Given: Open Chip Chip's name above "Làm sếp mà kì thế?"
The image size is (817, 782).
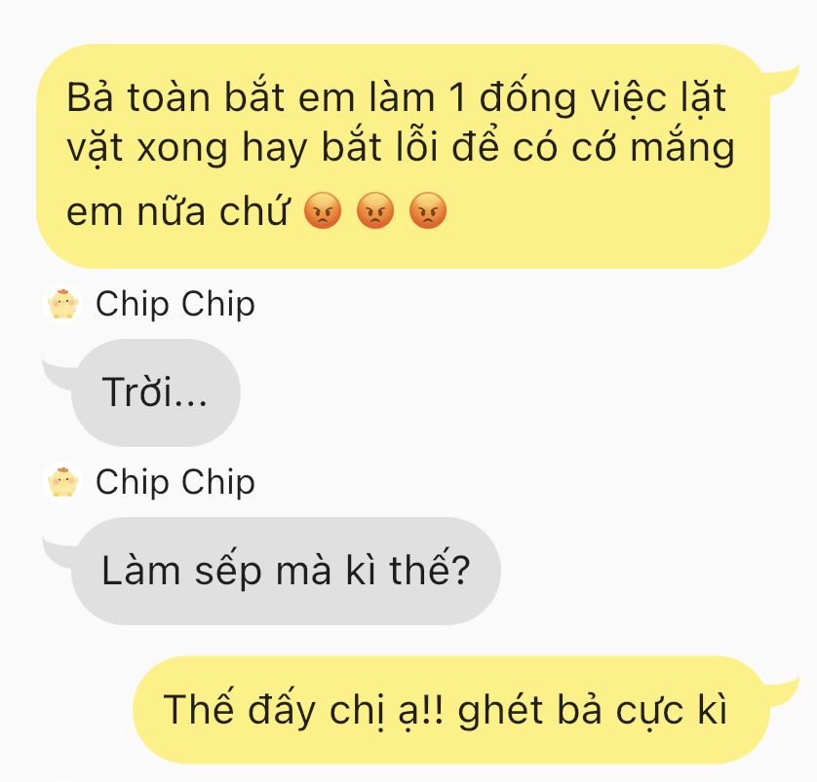Looking at the screenshot, I should point(175,482).
